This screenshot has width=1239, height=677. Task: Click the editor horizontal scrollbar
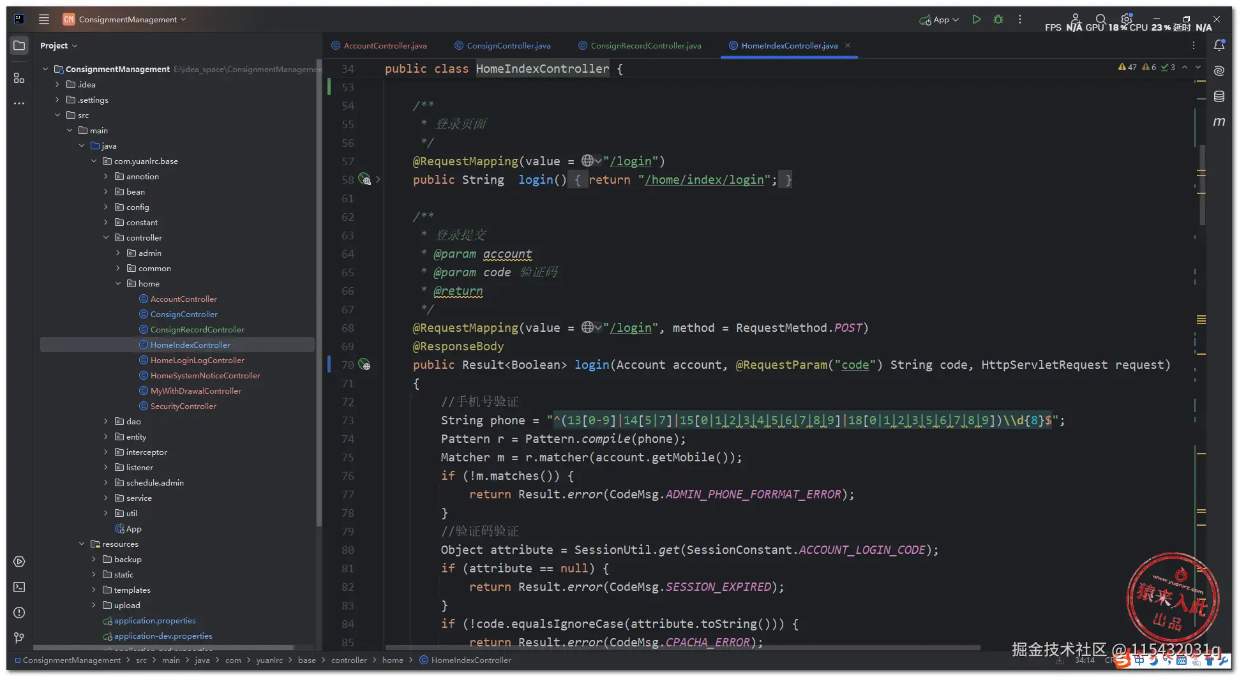pos(683,648)
